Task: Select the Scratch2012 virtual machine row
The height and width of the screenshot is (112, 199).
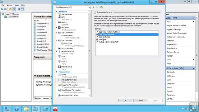Action: (41, 41)
